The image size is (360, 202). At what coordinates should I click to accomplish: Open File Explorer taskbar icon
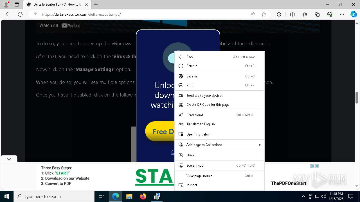point(129,196)
